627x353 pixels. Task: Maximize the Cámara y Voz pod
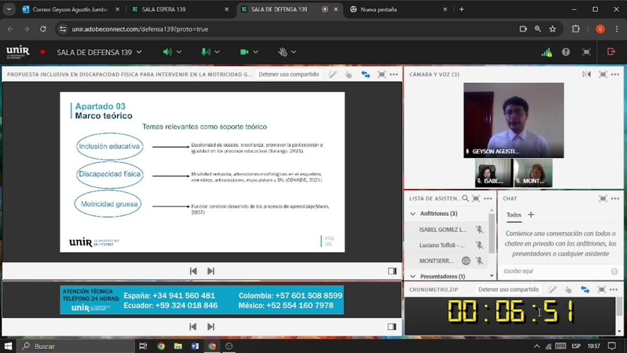(603, 75)
